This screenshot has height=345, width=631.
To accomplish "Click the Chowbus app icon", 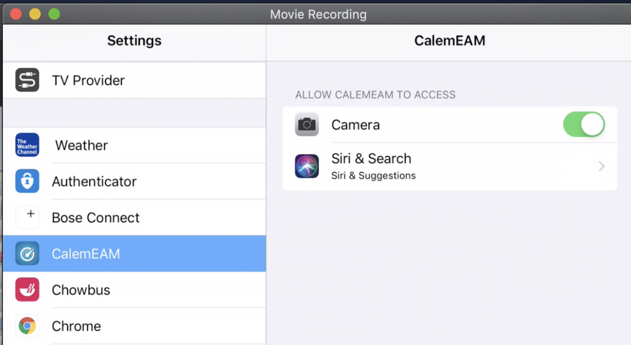I will pos(27,290).
